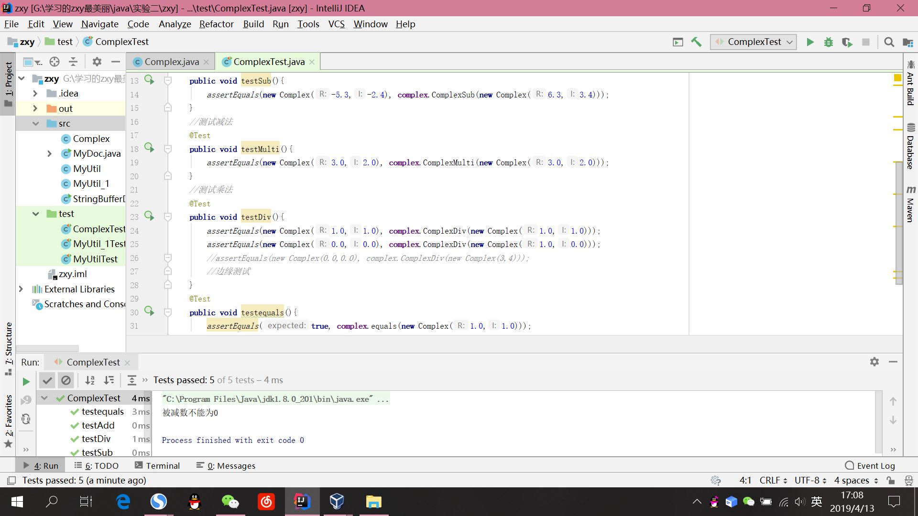This screenshot has width=918, height=516.
Task: Minimize the Run tool window
Action: click(893, 362)
